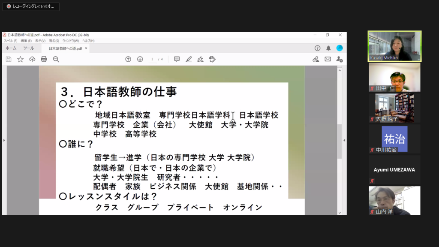Go to the previous page with up arrow
This screenshot has width=439, height=247.
pos(128,59)
